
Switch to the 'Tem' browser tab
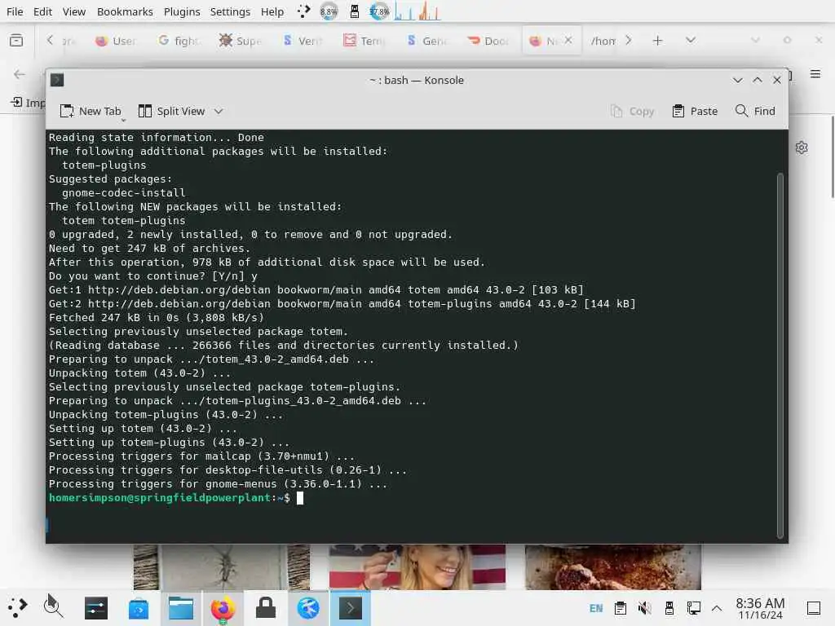click(x=364, y=41)
